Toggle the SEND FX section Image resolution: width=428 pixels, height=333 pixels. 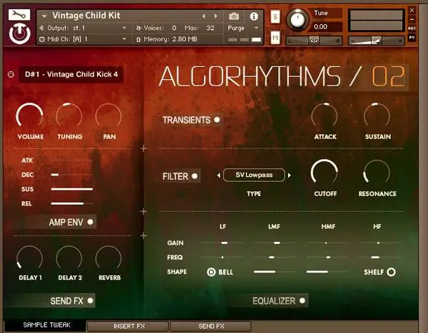pos(90,300)
